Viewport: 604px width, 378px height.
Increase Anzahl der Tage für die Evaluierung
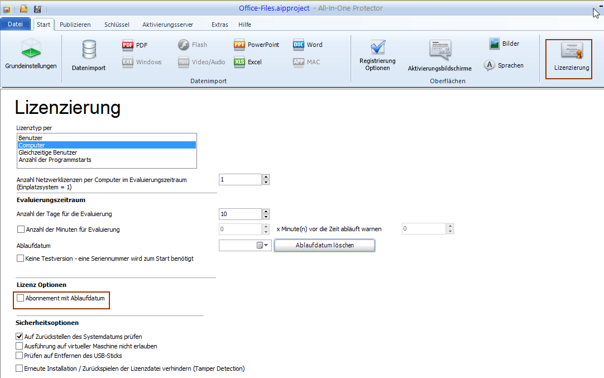pyautogui.click(x=266, y=211)
